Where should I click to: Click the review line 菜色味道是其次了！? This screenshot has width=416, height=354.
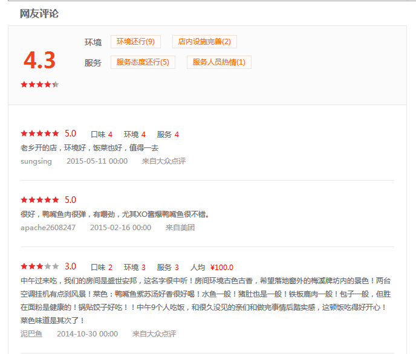click(52, 321)
